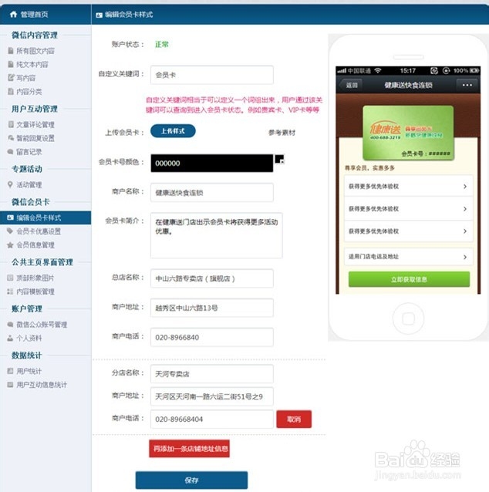The image size is (489, 492).
Task: Click the person icon beside 个人资料
Action: (10, 338)
